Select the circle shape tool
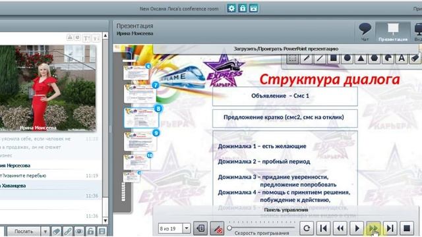Viewport: 422px width, 237px height. [x=347, y=58]
